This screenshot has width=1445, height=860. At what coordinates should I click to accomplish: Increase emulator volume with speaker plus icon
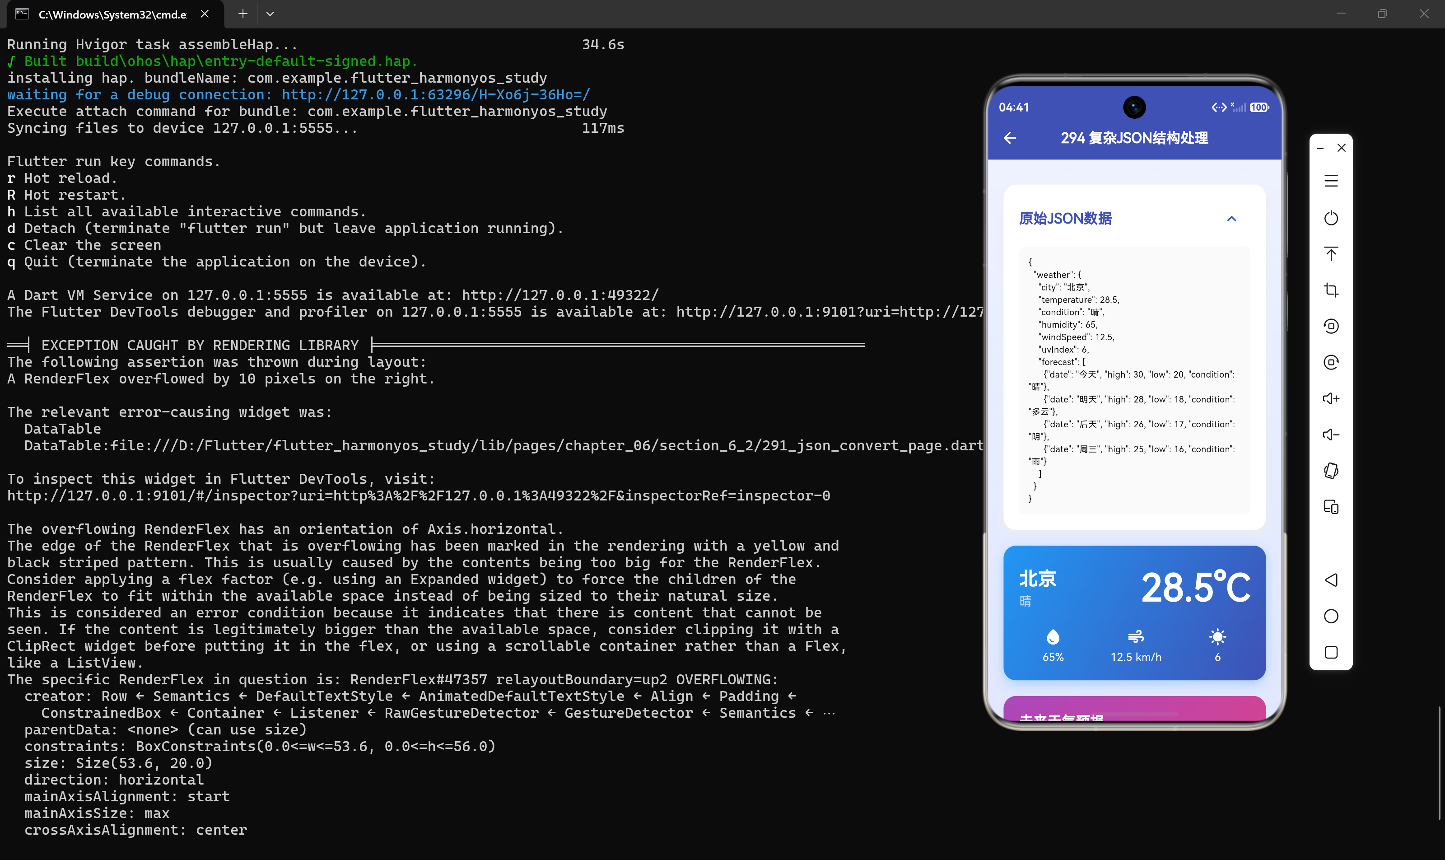click(x=1331, y=399)
